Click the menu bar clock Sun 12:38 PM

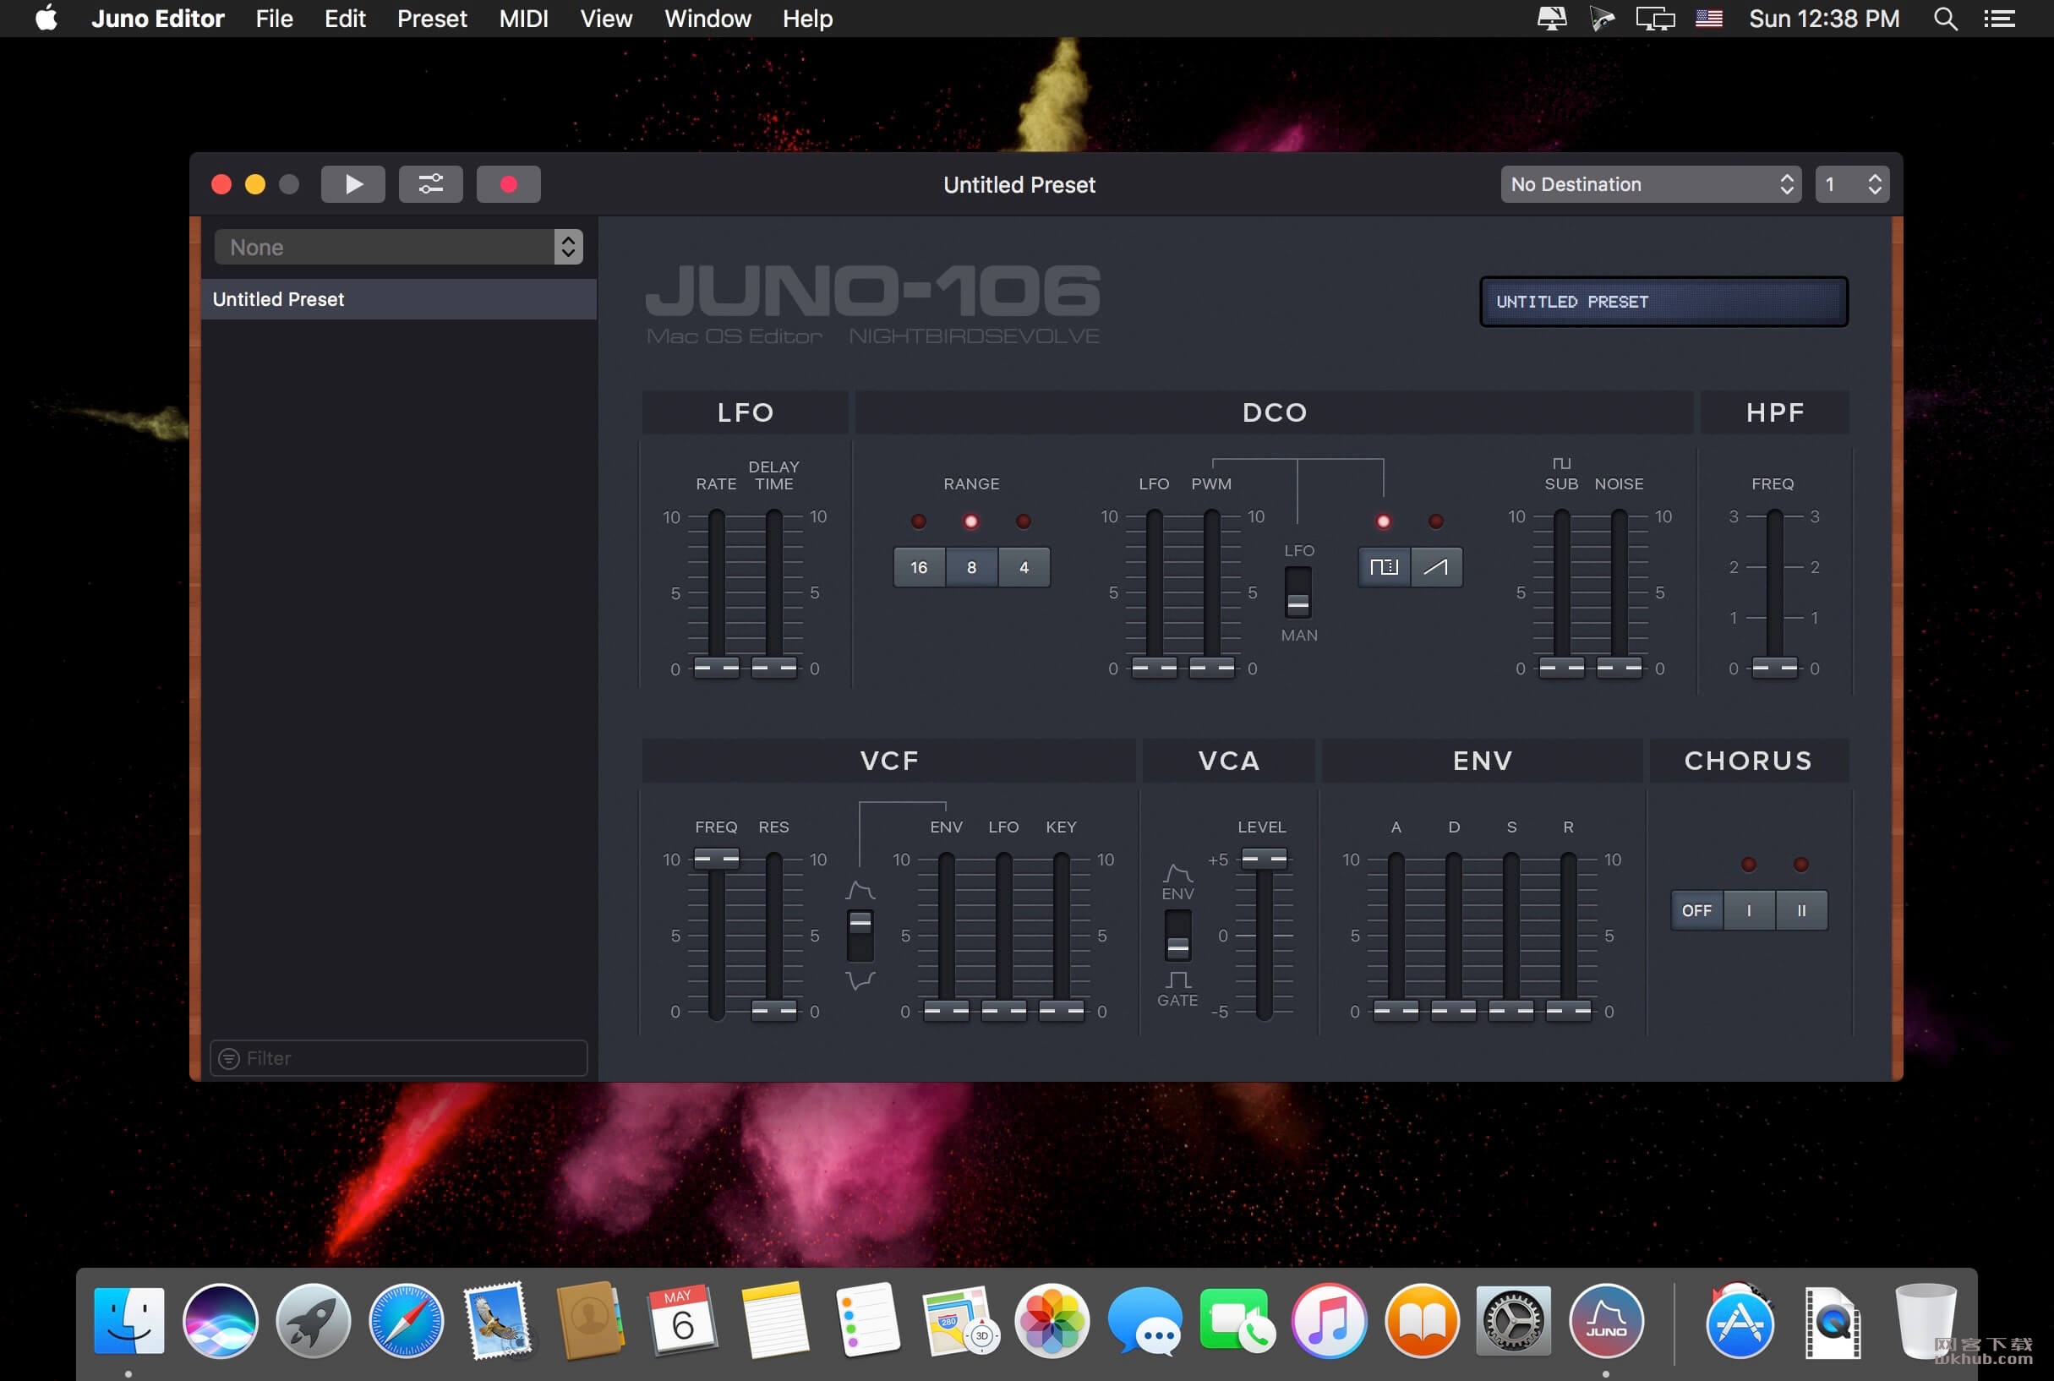pos(1824,19)
